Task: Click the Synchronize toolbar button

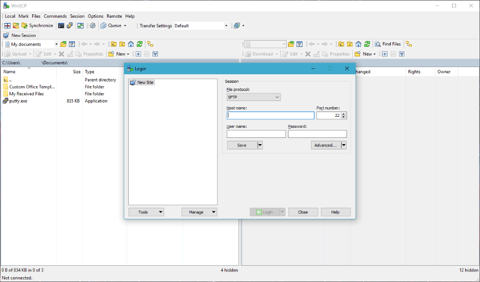Action: 37,26
